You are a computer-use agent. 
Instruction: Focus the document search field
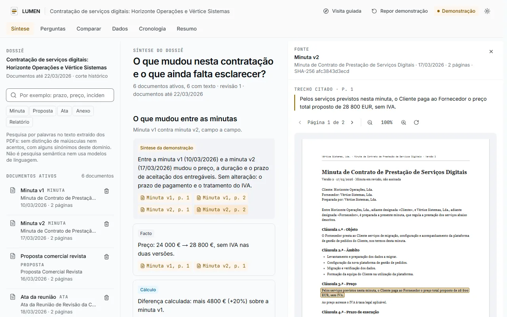(x=60, y=95)
